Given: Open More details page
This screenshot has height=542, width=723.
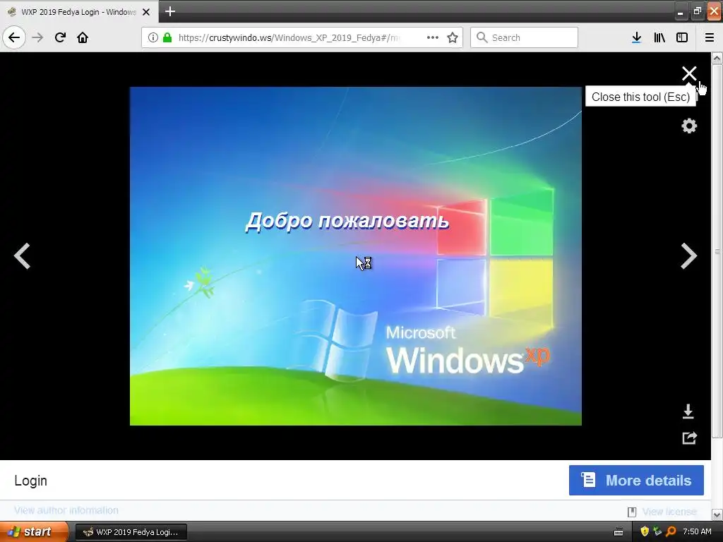Looking at the screenshot, I should pos(636,480).
